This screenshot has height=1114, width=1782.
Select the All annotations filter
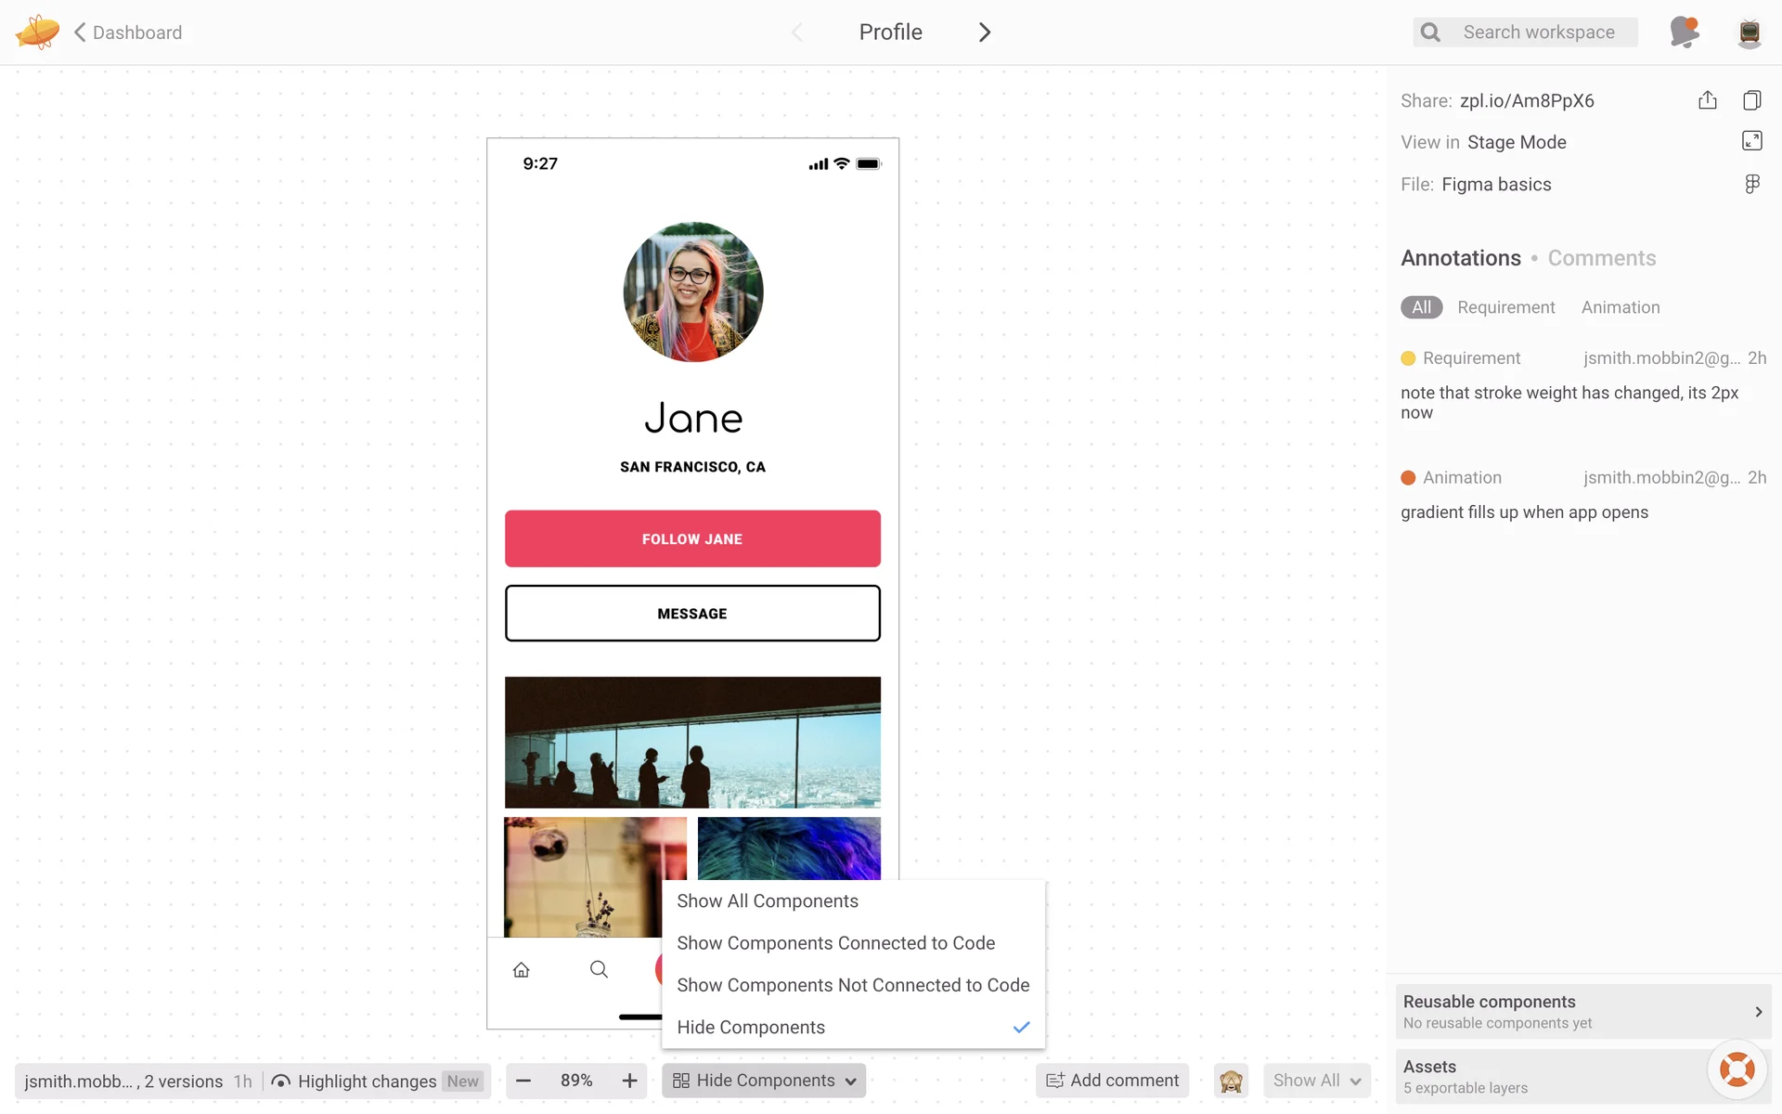click(x=1421, y=307)
